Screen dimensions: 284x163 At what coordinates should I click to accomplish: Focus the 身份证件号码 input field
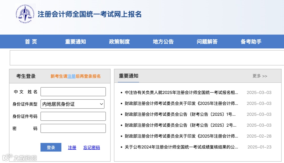tap(73, 116)
